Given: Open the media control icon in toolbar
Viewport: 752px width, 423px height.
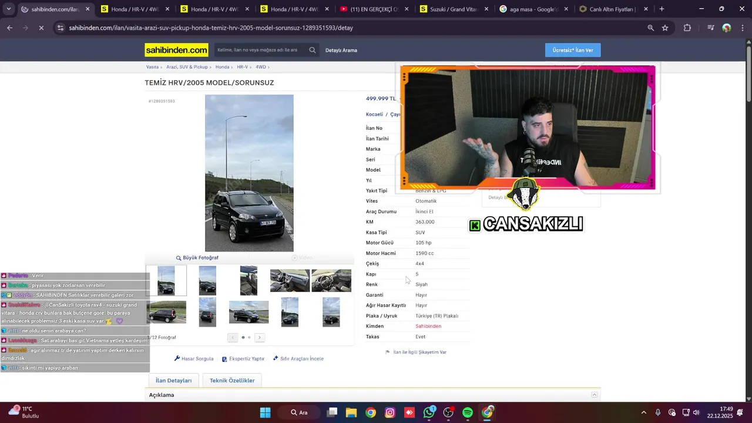Looking at the screenshot, I should pos(711,28).
